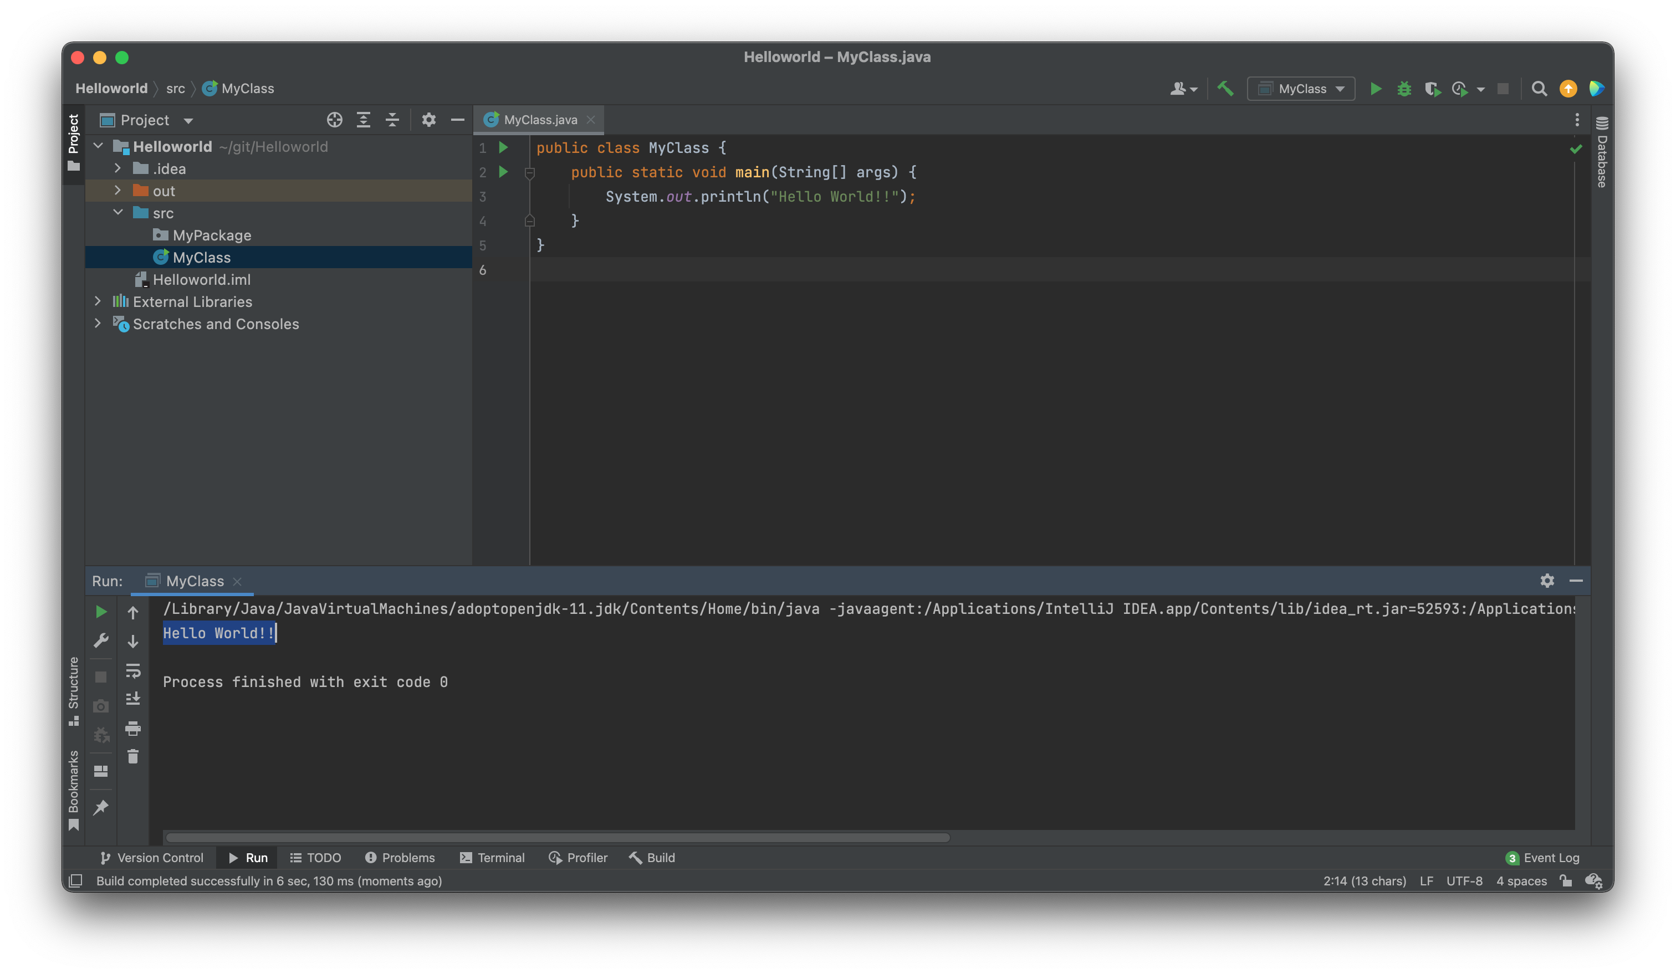Image resolution: width=1676 pixels, height=974 pixels.
Task: Open Search Everywhere magnifier icon
Action: click(x=1539, y=89)
